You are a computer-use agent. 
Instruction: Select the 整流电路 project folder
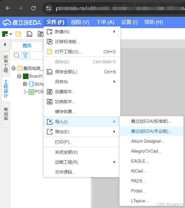click(x=30, y=68)
